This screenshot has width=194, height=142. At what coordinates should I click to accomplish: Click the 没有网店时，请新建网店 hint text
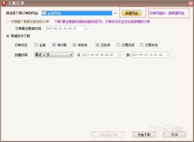(x=167, y=13)
